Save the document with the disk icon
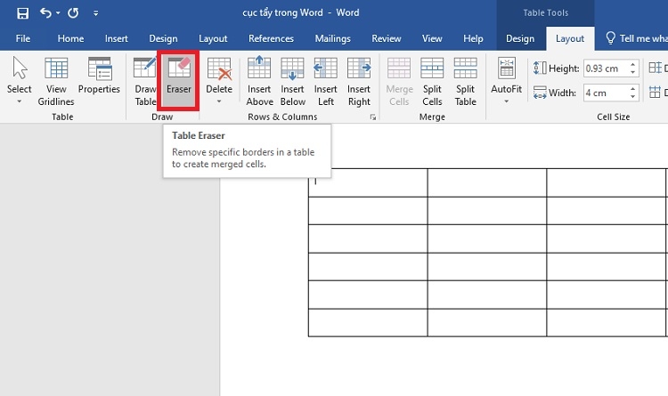Viewport: 668px width, 396px height. (22, 13)
